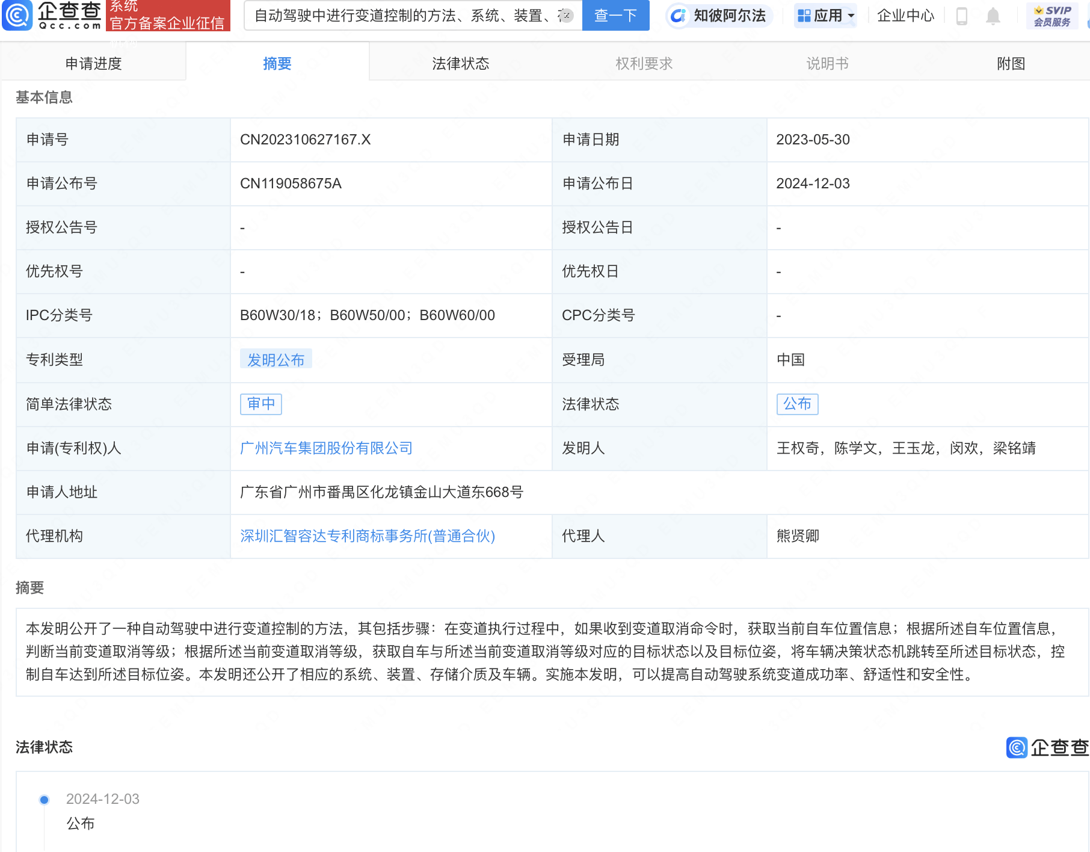Click the abstract paragraph text
1090x852 pixels.
pyautogui.click(x=546, y=652)
